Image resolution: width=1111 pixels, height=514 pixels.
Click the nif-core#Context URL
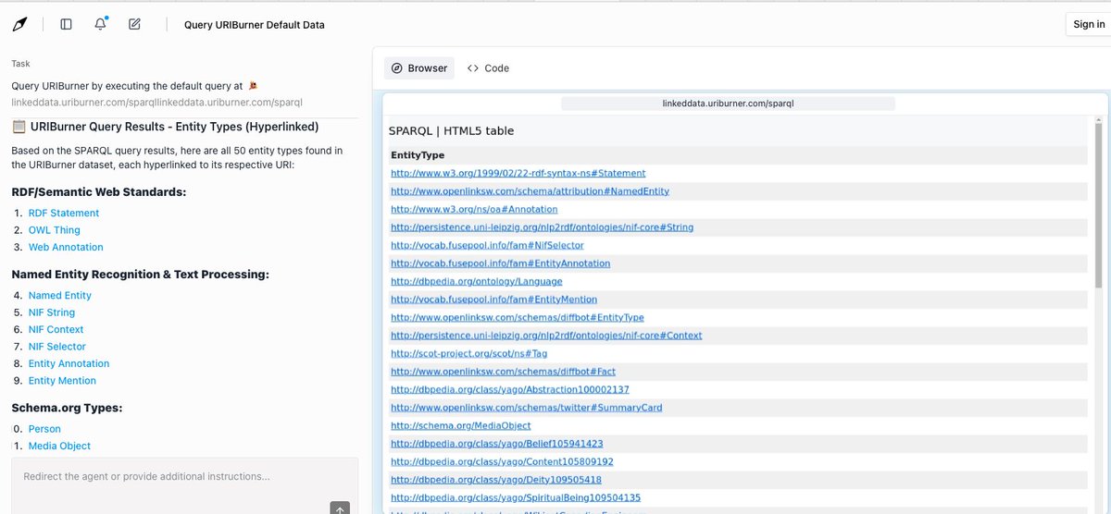[x=546, y=336]
